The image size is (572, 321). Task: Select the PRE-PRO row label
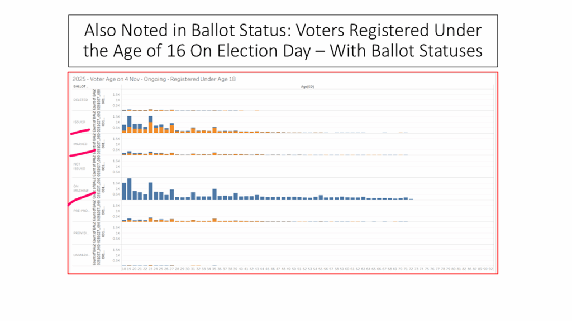click(80, 211)
